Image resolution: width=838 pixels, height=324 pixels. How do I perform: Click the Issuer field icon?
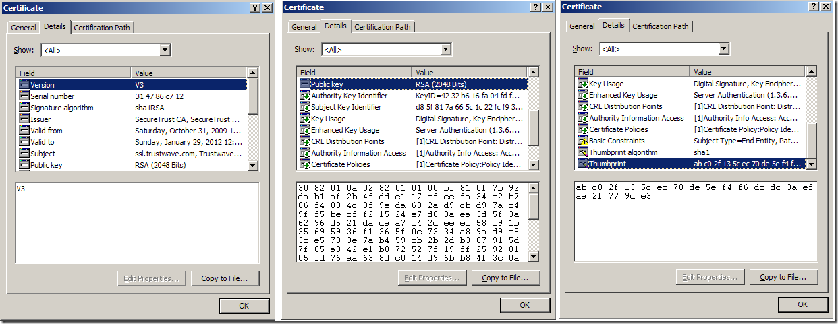[24, 119]
